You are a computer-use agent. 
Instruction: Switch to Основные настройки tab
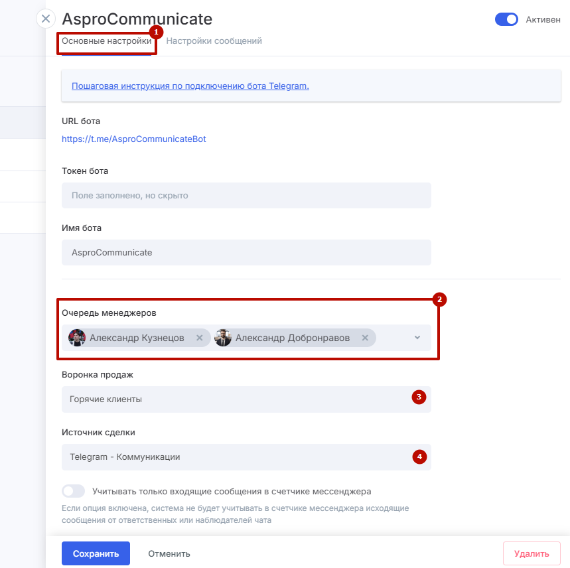(x=107, y=41)
